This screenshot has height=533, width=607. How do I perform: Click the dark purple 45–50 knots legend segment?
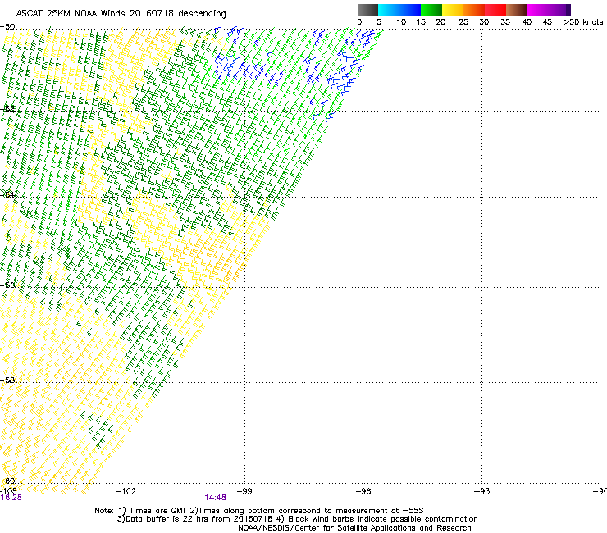tap(559, 10)
